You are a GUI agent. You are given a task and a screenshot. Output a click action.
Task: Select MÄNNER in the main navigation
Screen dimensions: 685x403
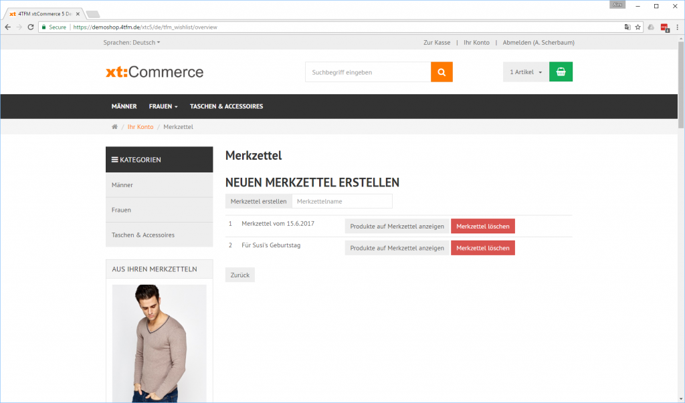pyautogui.click(x=124, y=106)
